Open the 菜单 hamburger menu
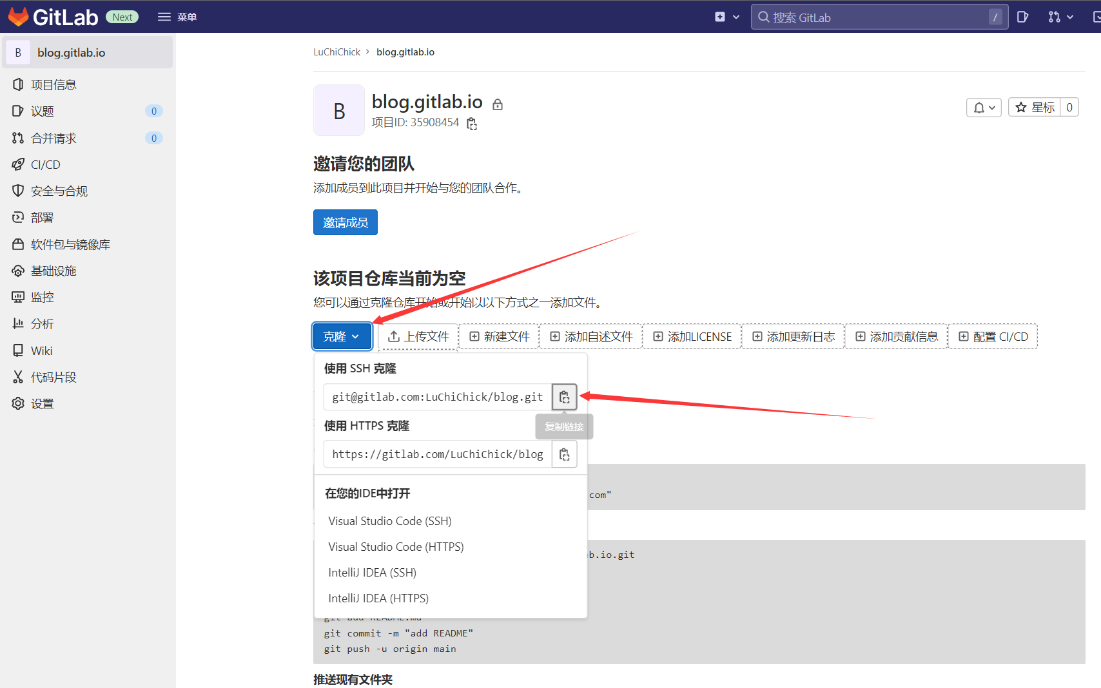The width and height of the screenshot is (1101, 688). (177, 17)
